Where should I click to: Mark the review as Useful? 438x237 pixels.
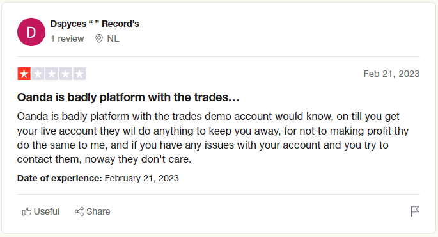41,211
